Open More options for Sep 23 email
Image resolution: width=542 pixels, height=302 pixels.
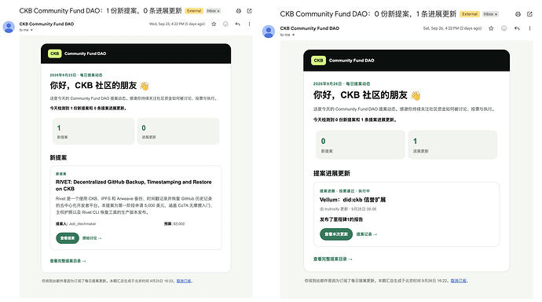point(249,24)
